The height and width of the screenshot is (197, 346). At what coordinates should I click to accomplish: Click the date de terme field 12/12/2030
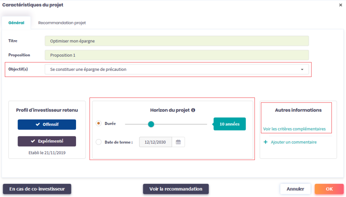(x=155, y=142)
